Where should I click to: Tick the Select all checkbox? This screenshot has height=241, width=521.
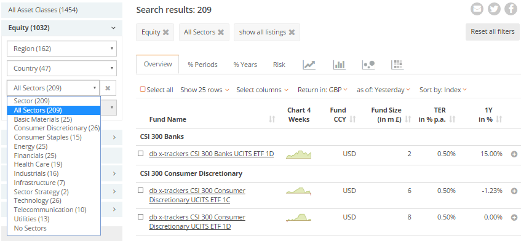[x=143, y=89]
